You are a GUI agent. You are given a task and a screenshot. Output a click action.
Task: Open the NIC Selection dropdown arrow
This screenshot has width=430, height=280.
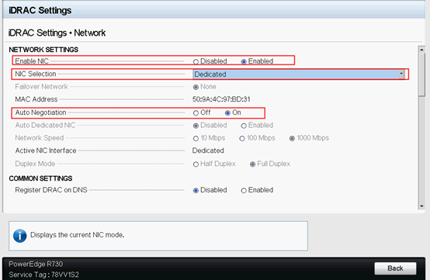(x=401, y=74)
